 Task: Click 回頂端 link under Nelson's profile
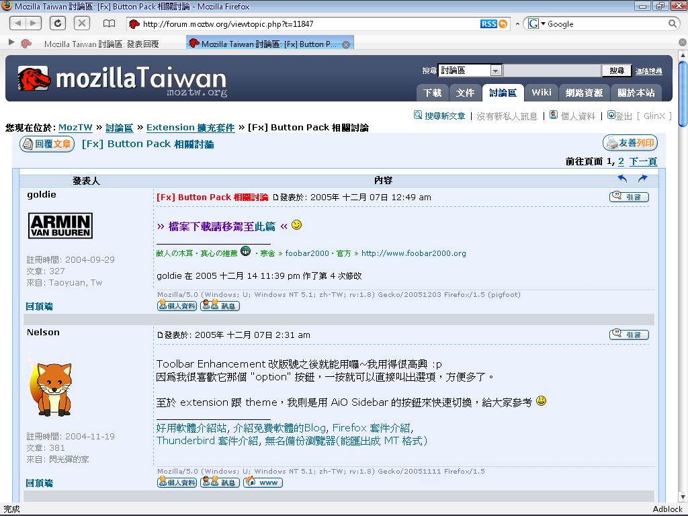pyautogui.click(x=39, y=483)
